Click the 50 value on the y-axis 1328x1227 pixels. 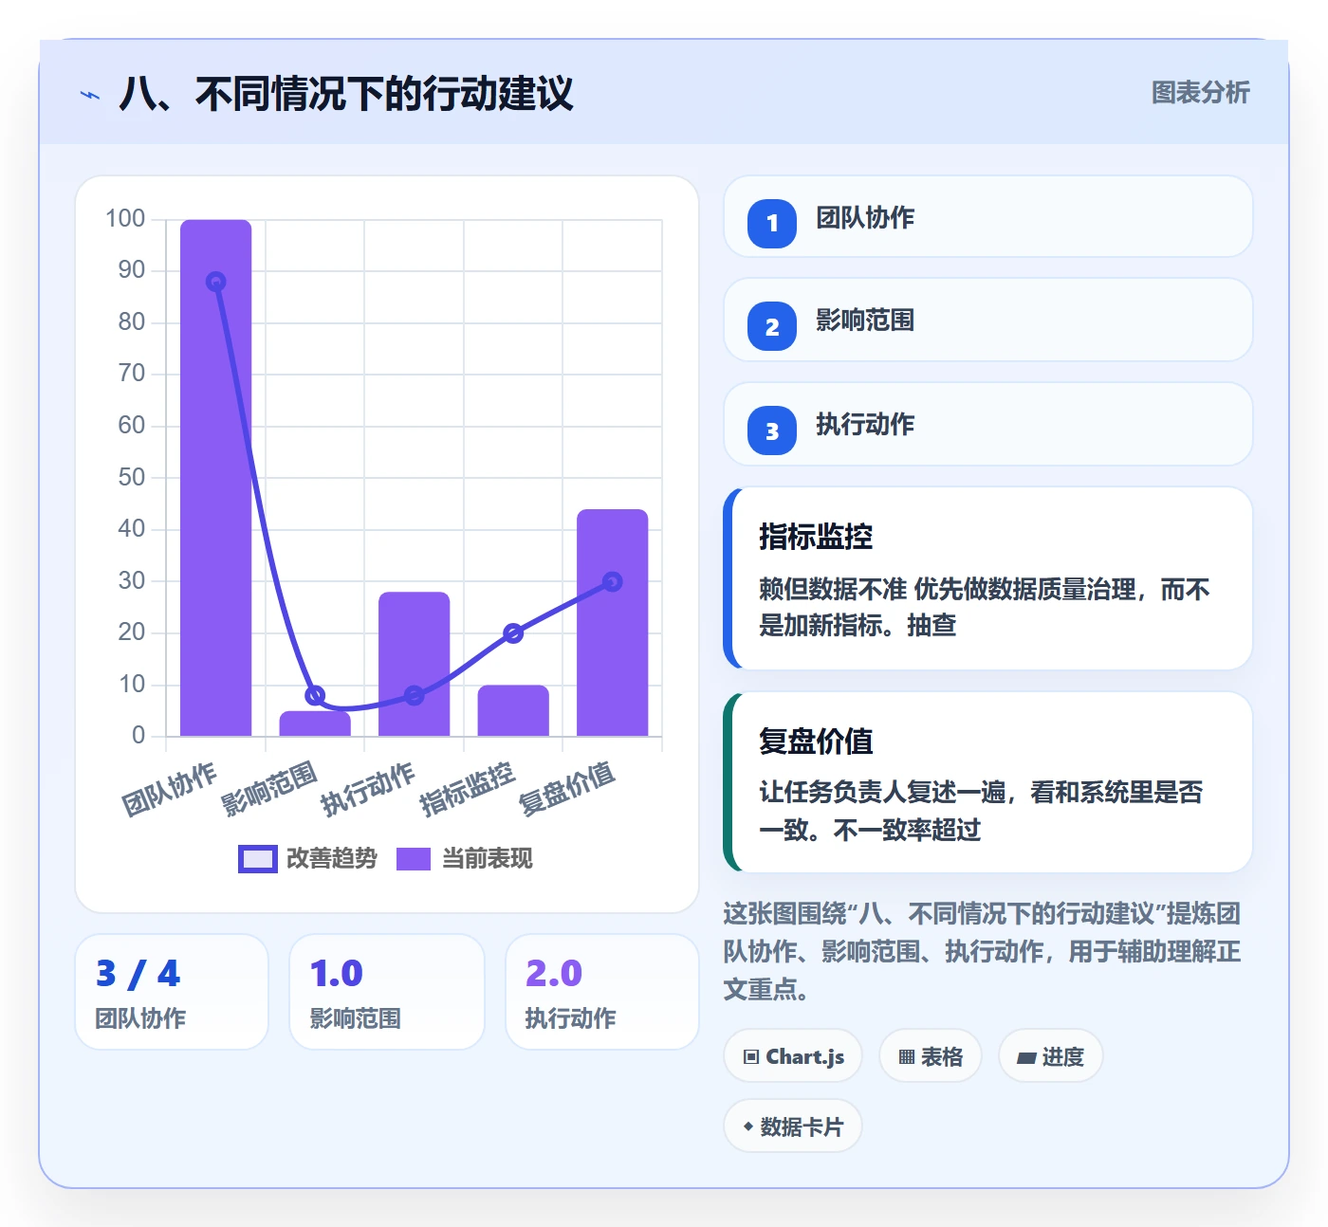point(132,477)
